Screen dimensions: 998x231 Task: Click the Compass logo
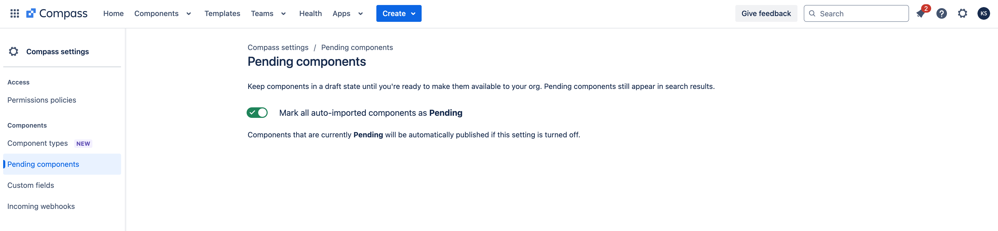tap(57, 13)
